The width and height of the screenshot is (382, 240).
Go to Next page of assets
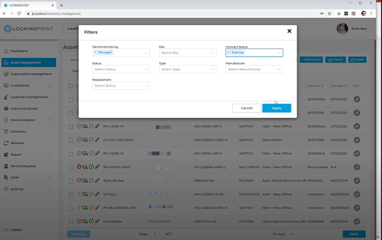[354, 234]
